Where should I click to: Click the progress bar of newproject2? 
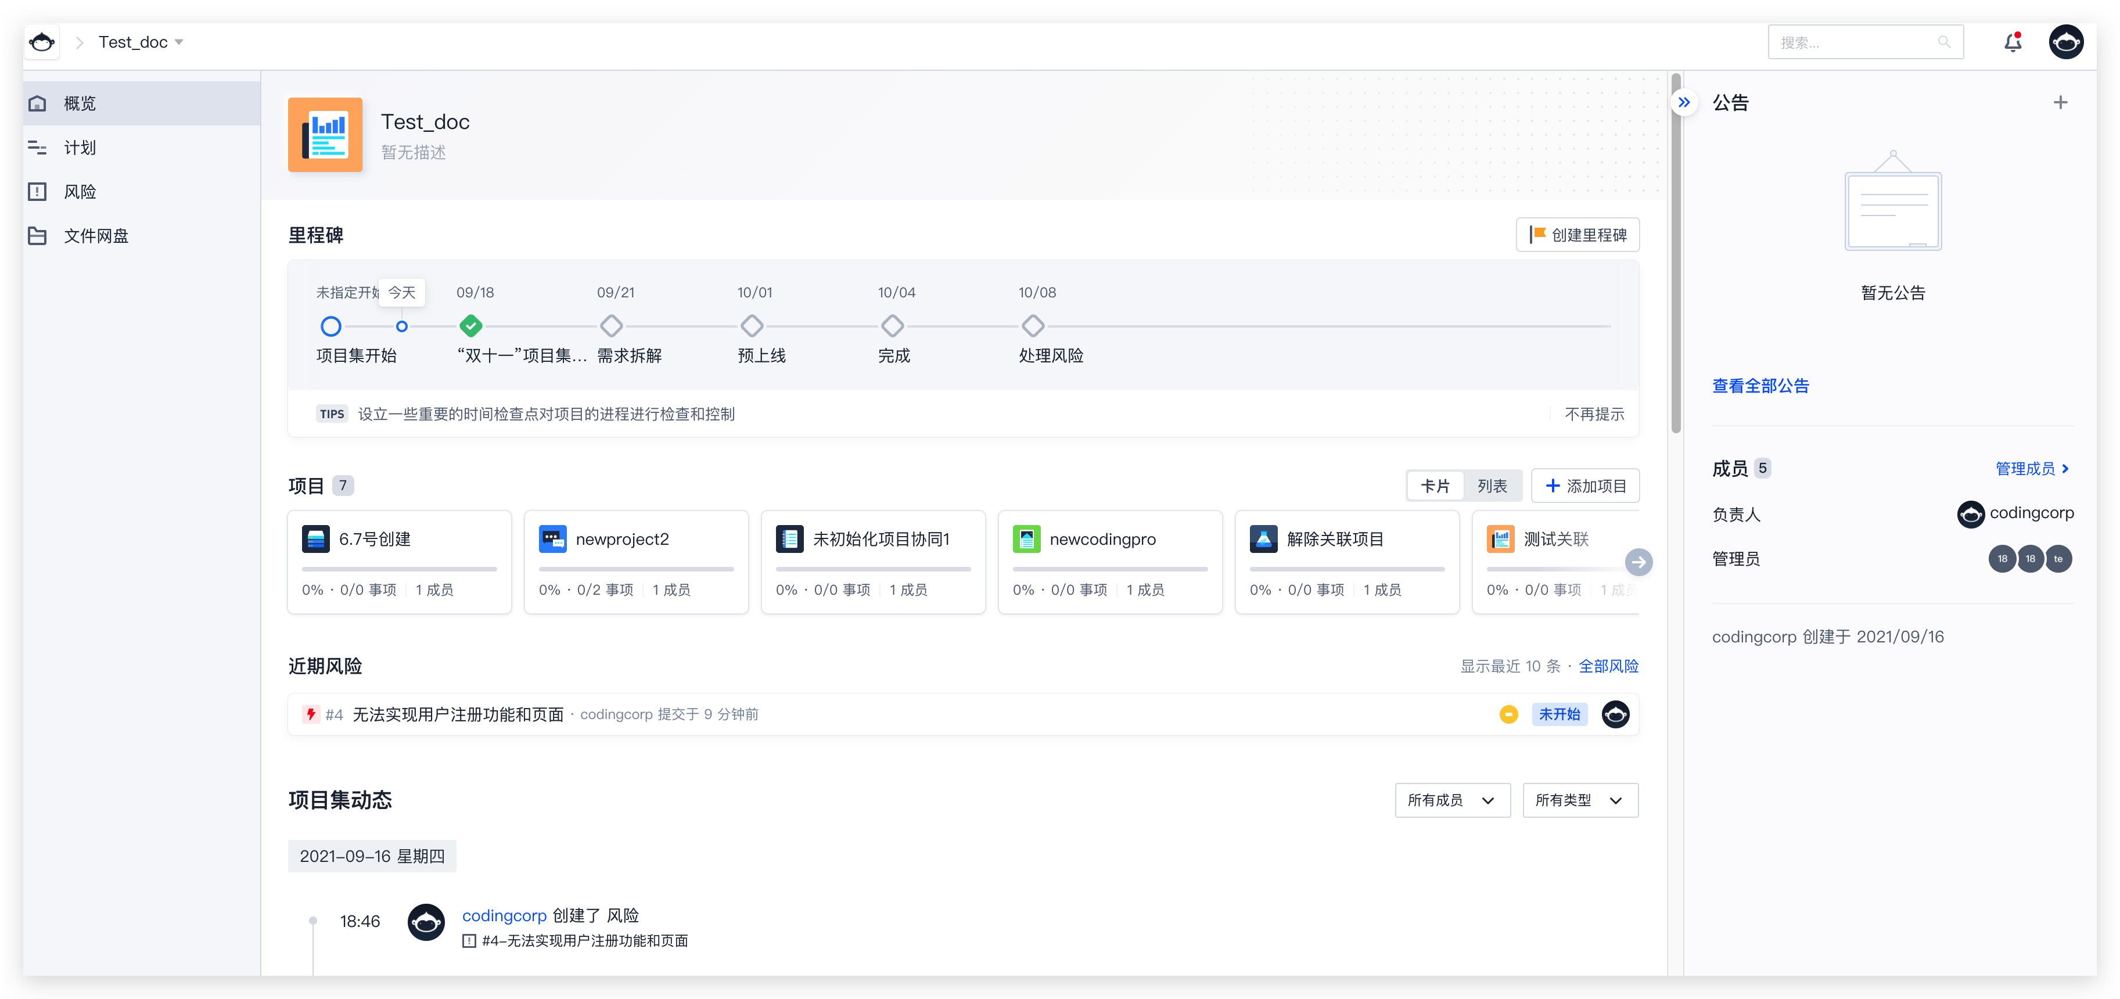pyautogui.click(x=636, y=569)
